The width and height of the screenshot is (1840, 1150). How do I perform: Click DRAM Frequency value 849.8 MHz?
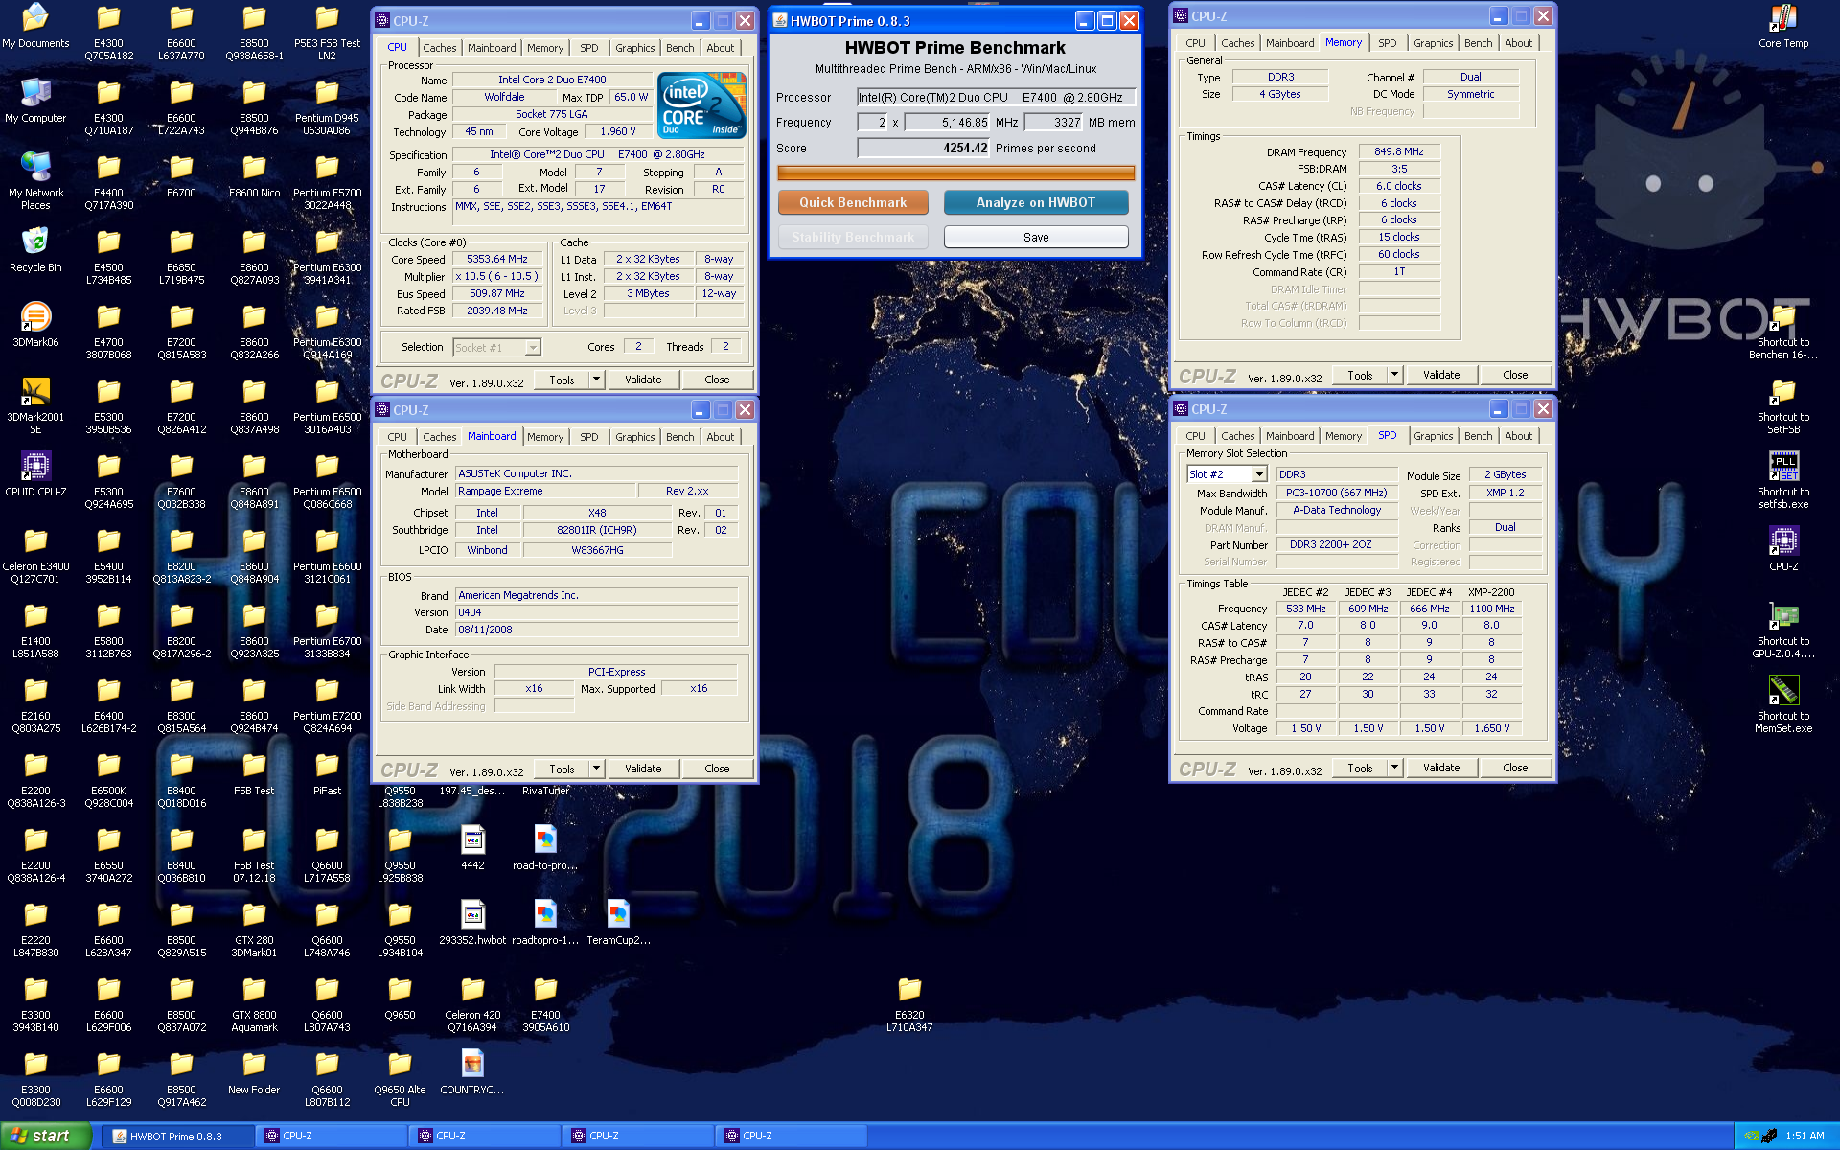click(1399, 151)
